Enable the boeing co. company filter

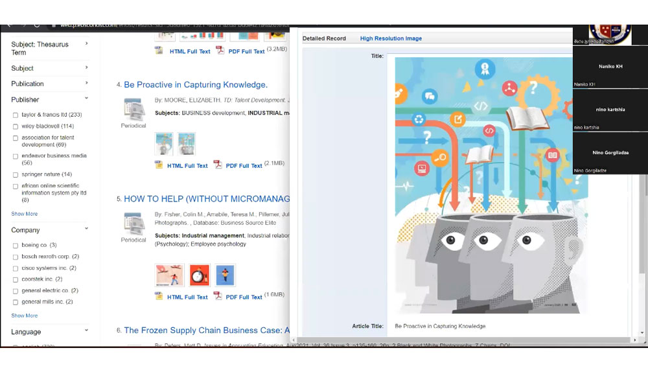coord(16,246)
